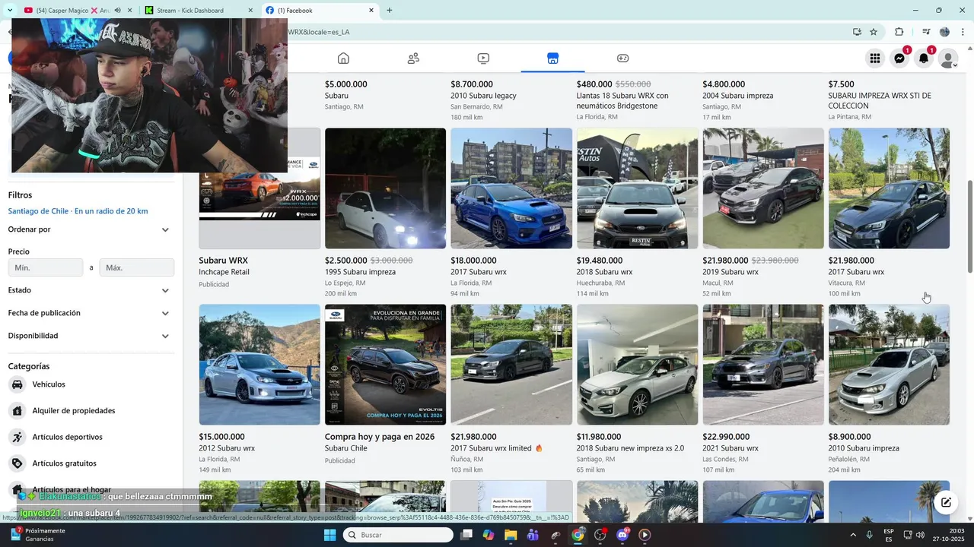Open account profile avatar menu
The width and height of the screenshot is (974, 547).
click(948, 58)
